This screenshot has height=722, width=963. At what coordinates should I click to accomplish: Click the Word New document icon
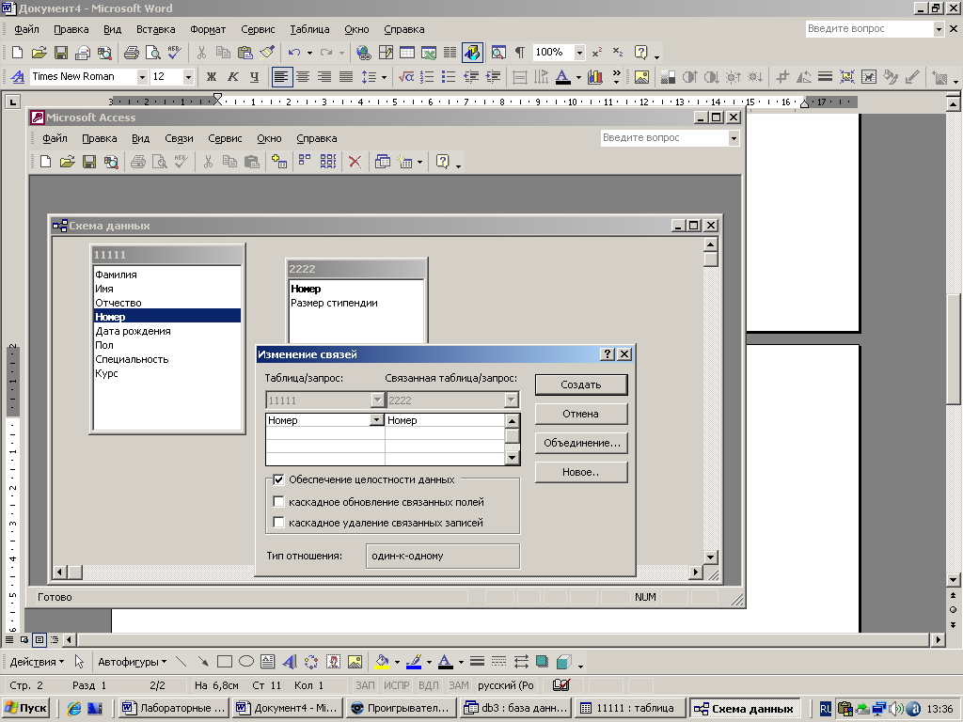pos(17,53)
